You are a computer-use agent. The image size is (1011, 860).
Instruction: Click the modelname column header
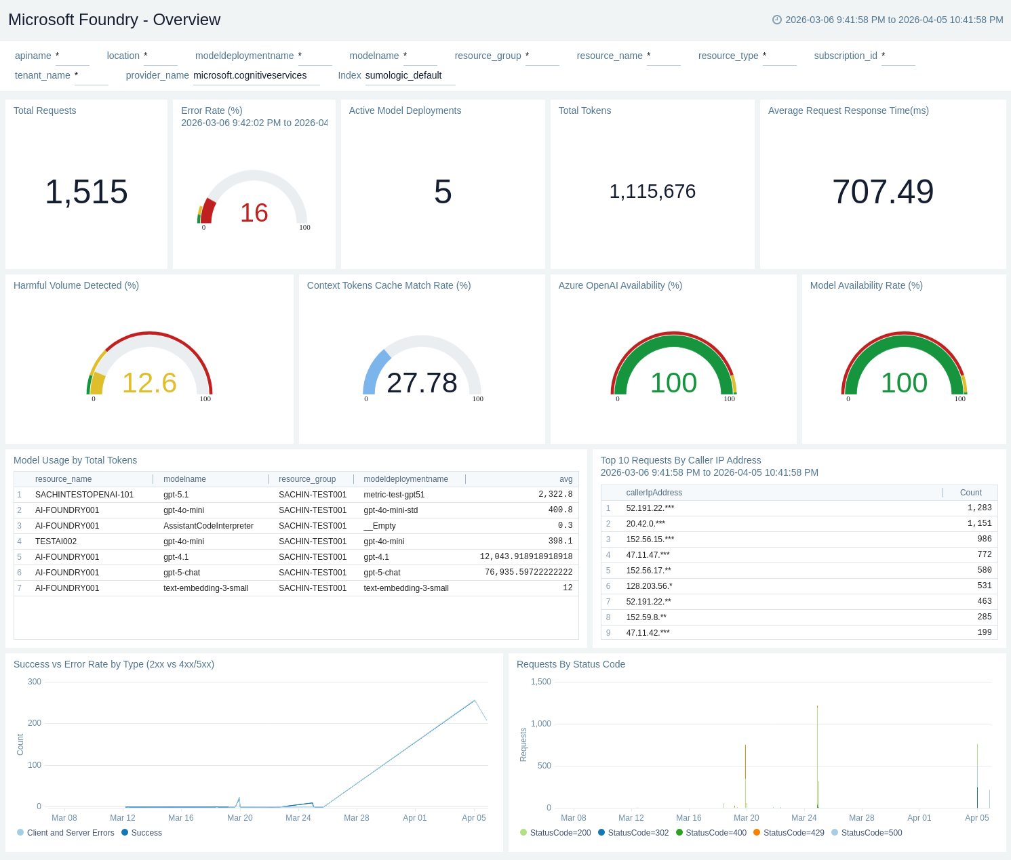pos(184,479)
